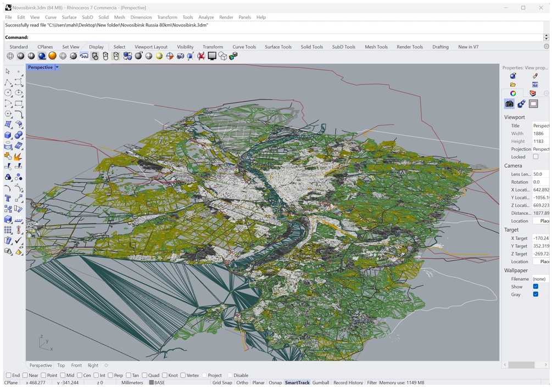Viewport: 552px width, 387px height.
Task: Select the Polyline tool
Action: [8, 82]
